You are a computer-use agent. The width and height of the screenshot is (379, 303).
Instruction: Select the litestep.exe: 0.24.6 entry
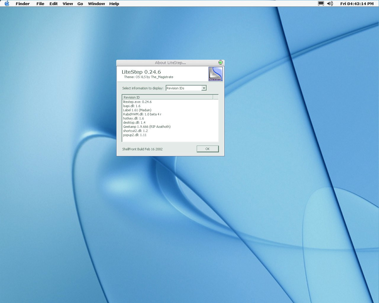(137, 102)
